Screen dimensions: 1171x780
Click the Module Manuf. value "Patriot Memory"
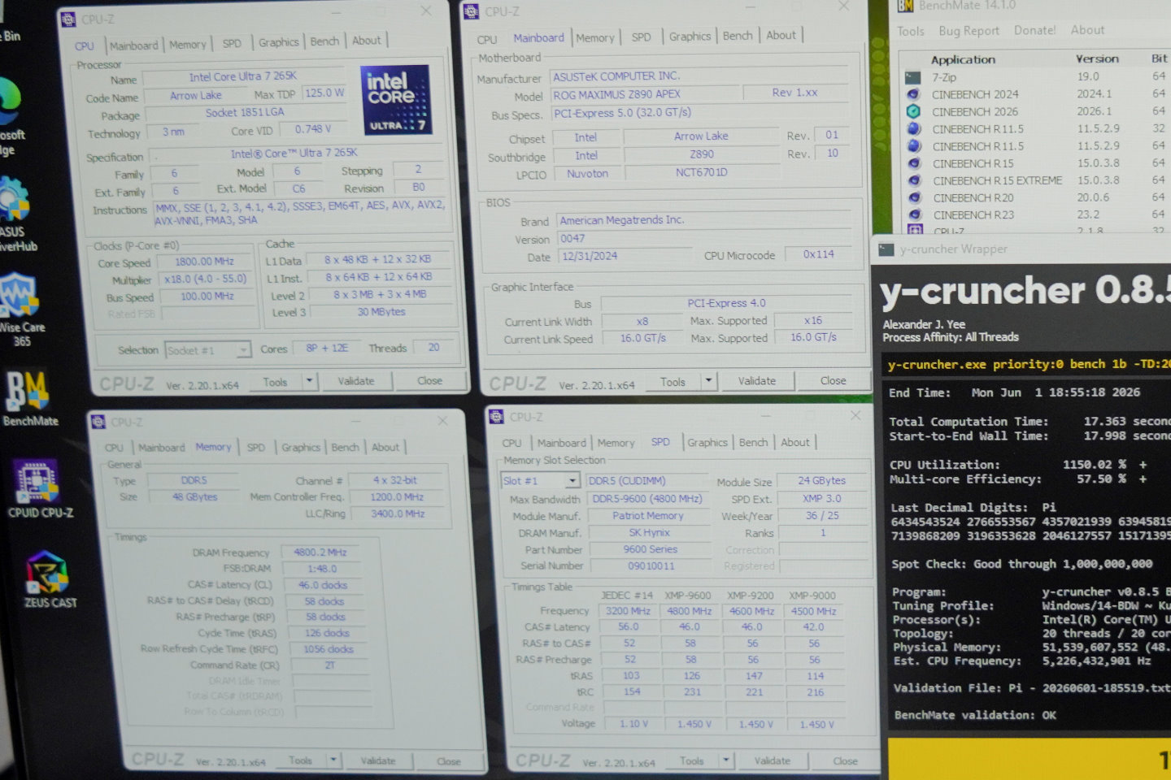point(648,516)
